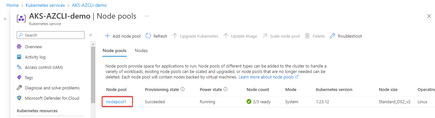This screenshot has height=118, width=435.
Task: Click Provisioning state info icon
Action: 183,89
